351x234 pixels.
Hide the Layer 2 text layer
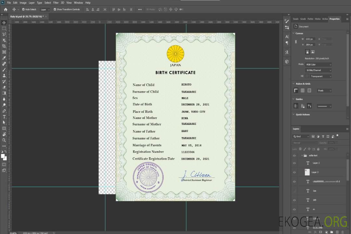294,163
